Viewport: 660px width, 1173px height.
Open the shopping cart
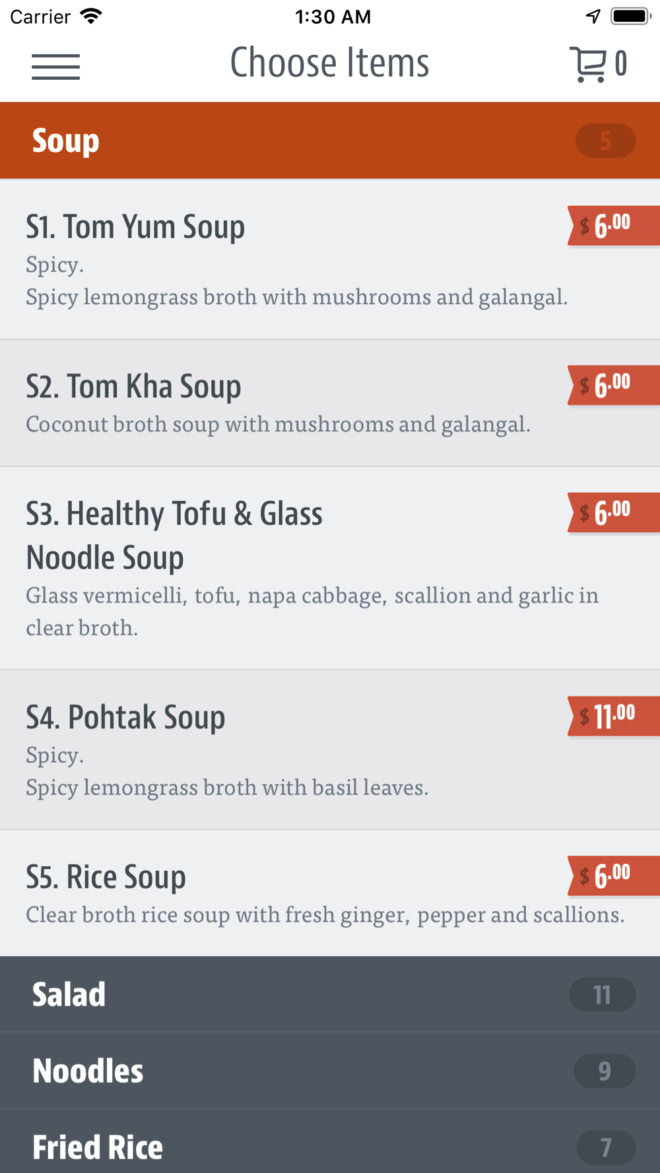click(598, 64)
